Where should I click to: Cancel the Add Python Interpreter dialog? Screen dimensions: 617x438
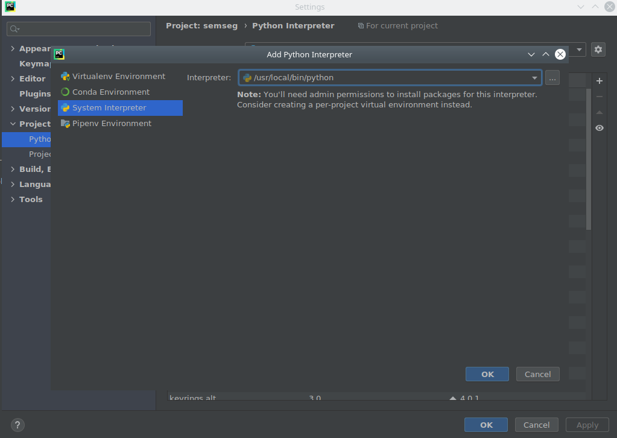pos(537,373)
